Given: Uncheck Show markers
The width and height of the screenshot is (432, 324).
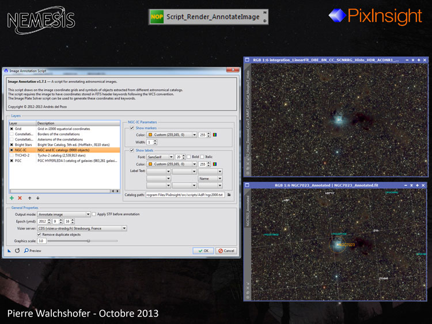Looking at the screenshot, I should point(132,128).
